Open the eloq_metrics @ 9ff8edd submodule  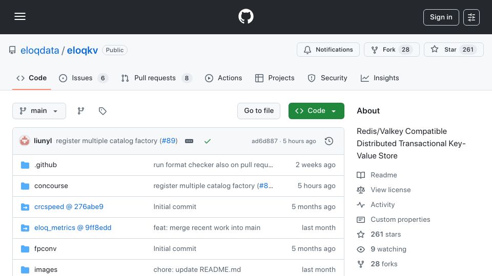click(73, 228)
